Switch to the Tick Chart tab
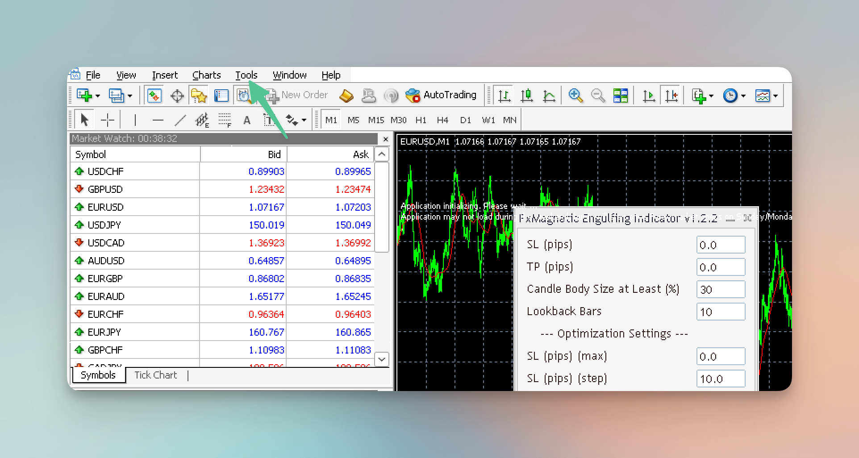859x458 pixels. coord(155,375)
